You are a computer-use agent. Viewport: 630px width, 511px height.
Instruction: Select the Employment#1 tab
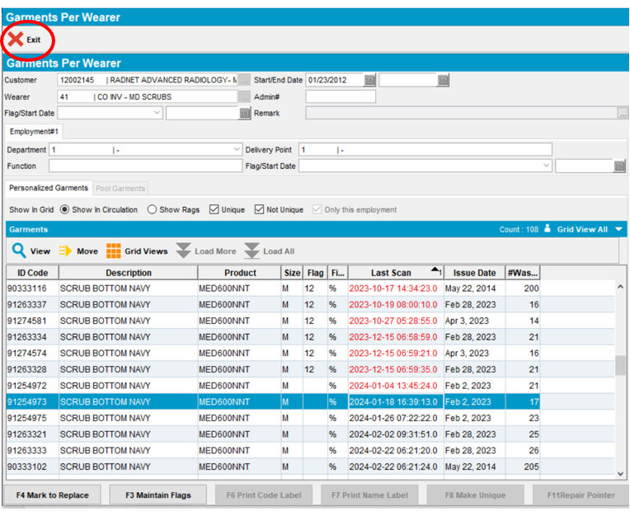[33, 132]
